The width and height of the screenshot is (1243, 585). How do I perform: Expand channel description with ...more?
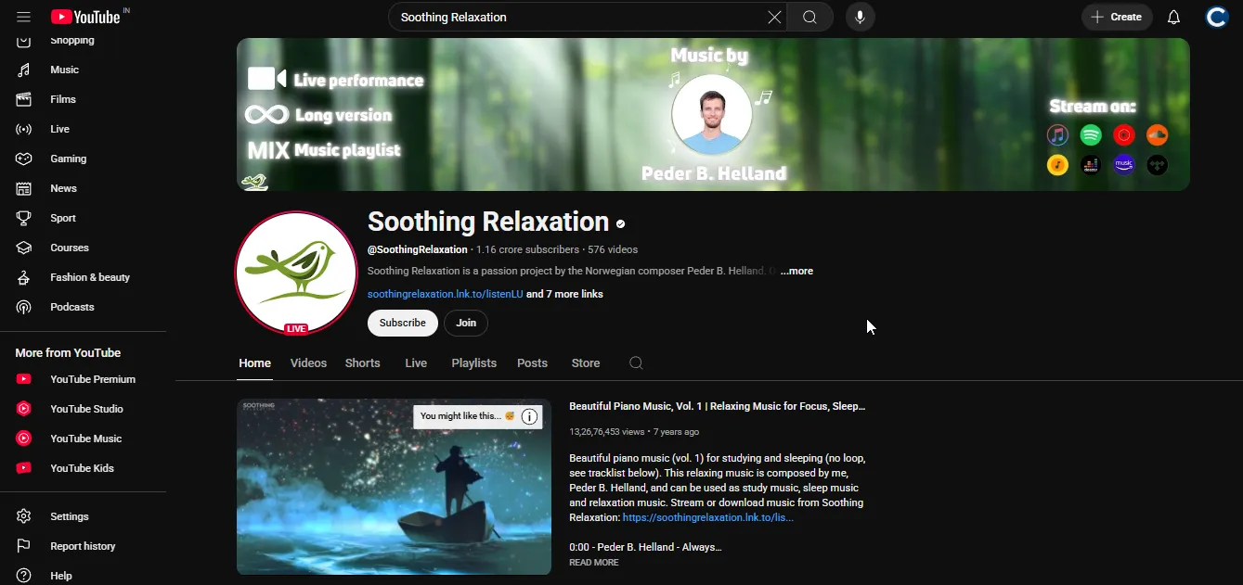tap(796, 271)
